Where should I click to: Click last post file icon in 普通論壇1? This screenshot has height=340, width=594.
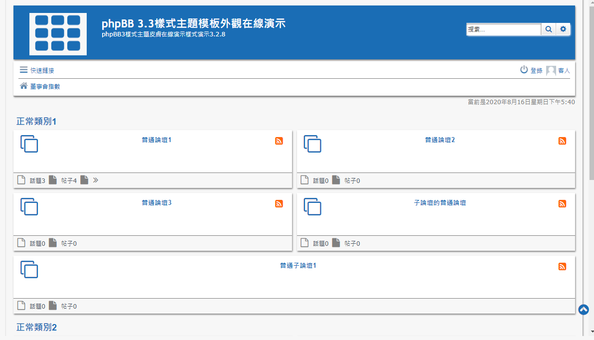[84, 179]
